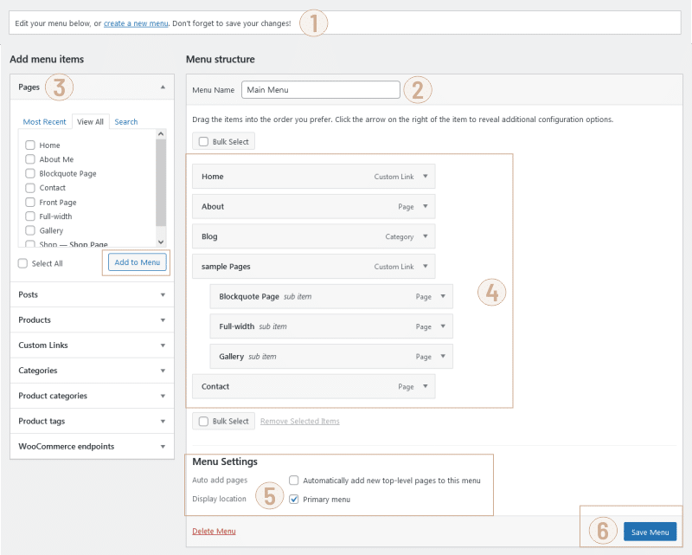Screen dimensions: 692x555
Task: Expand the Products panel
Action: [163, 319]
